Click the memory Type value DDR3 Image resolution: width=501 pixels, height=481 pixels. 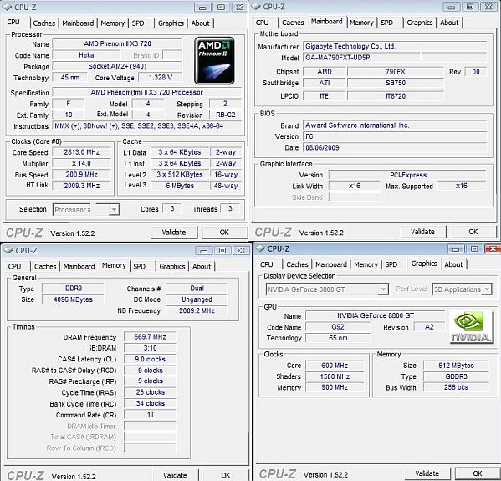(x=73, y=289)
